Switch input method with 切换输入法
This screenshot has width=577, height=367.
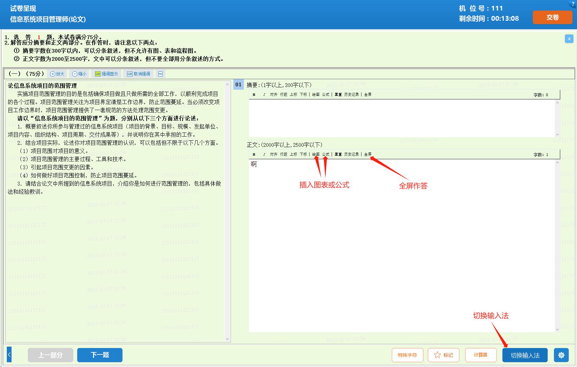(x=525, y=355)
